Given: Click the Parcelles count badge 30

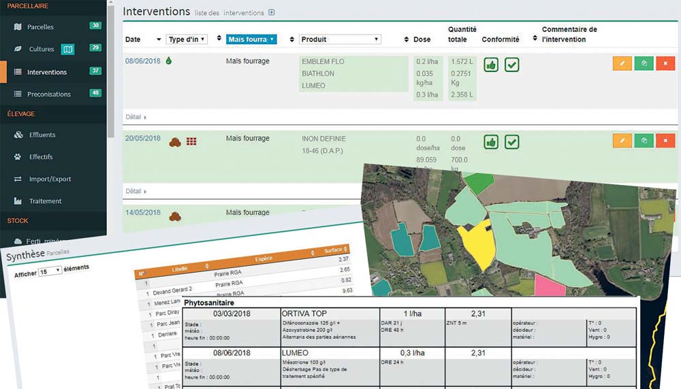Looking at the screenshot, I should (x=95, y=26).
